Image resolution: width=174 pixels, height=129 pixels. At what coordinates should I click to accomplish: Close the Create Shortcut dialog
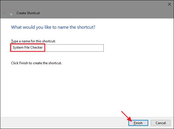(169, 5)
